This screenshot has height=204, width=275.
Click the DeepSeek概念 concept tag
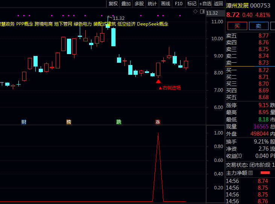tap(153, 24)
